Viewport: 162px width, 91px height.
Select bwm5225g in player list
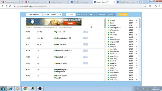tap(114, 80)
